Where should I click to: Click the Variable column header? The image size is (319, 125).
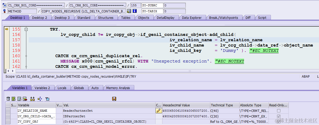click(x=36, y=105)
